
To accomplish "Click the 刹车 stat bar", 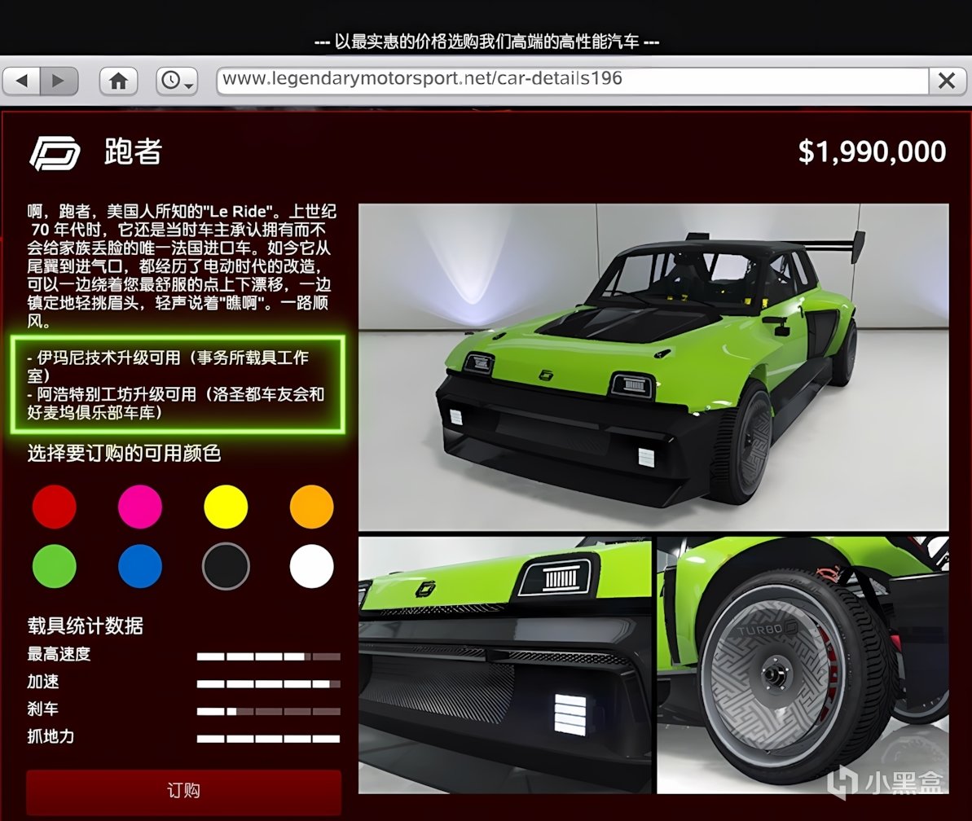I will 268,711.
